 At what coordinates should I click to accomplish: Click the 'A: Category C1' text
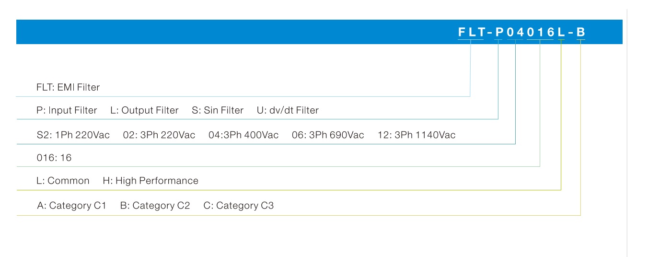(x=71, y=206)
